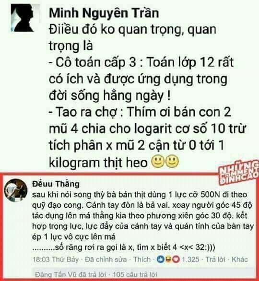Expand the '105 câu trả lời' replies
This screenshot has width=259, height=281.
click(135, 275)
